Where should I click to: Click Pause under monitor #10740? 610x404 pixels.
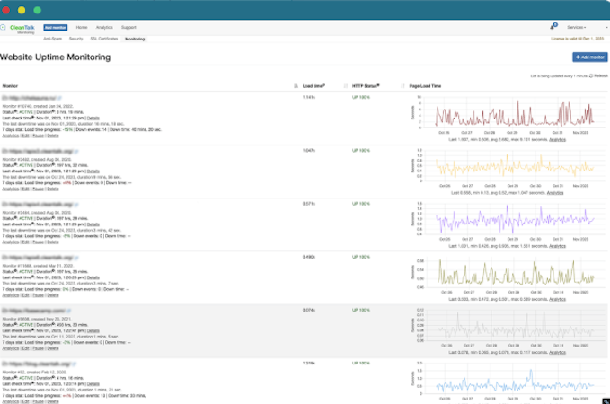[38, 136]
